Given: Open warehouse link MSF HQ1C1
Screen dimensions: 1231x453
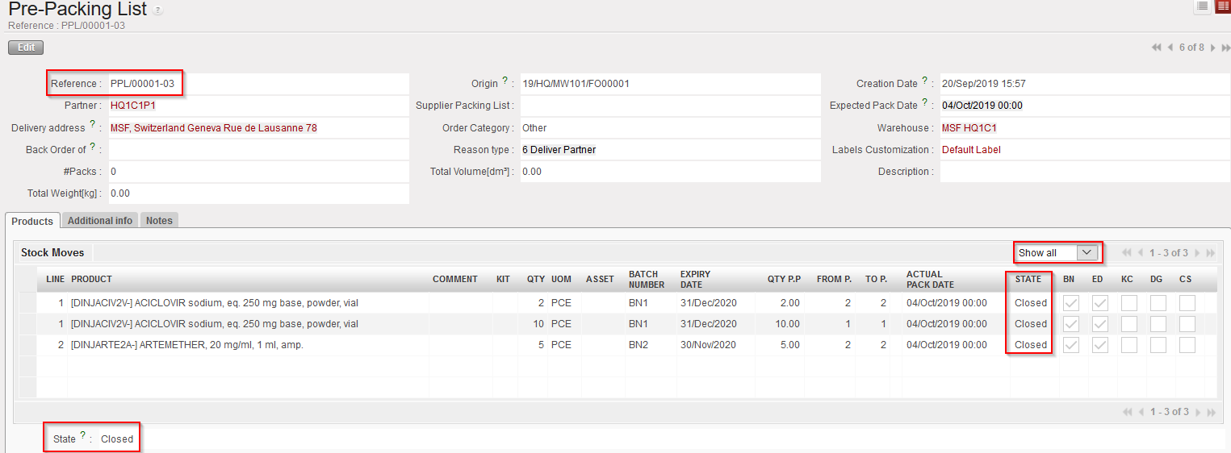Looking at the screenshot, I should 969,128.
